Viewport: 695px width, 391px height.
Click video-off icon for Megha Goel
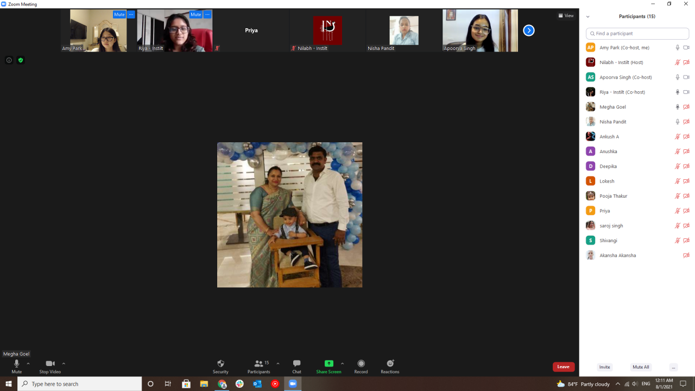pyautogui.click(x=686, y=107)
